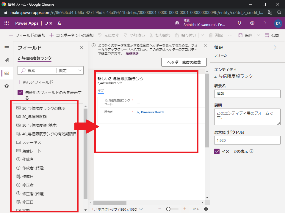Toggle the イメージの表示 checkbox
Image resolution: width=285 pixels, height=213 pixels.
(x=217, y=151)
